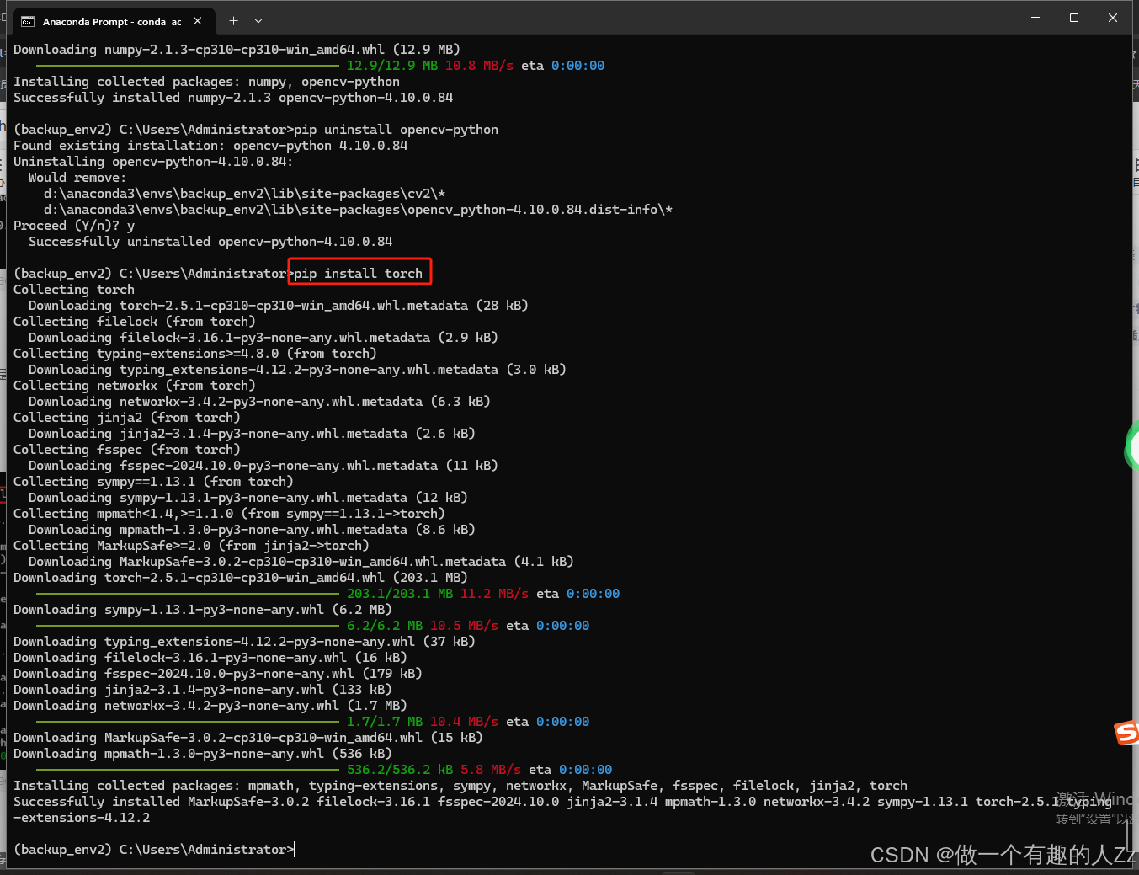1139x875 pixels.
Task: Click the 'Collecting fsspec (from torch)' line
Action: [x=127, y=450]
